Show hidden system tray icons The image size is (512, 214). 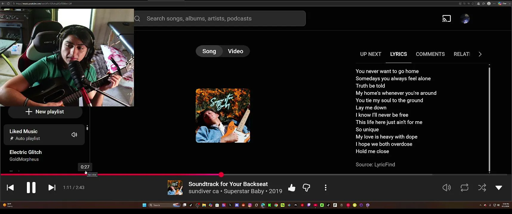[480, 205]
